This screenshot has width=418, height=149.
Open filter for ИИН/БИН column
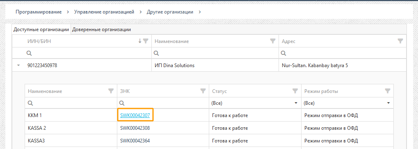[146, 41]
